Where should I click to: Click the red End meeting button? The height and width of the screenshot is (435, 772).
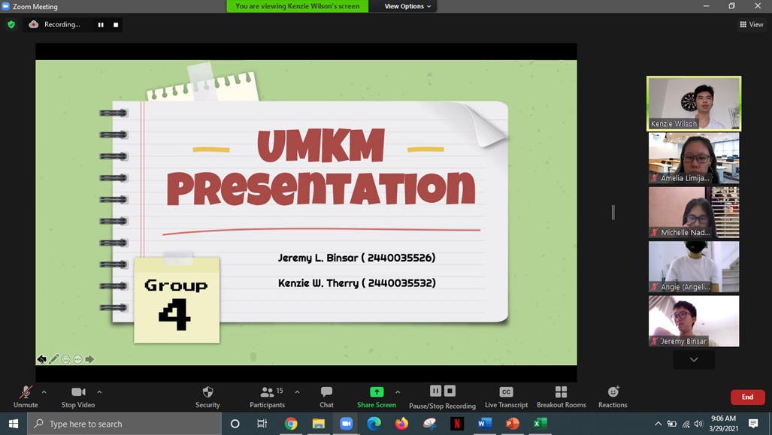click(747, 397)
